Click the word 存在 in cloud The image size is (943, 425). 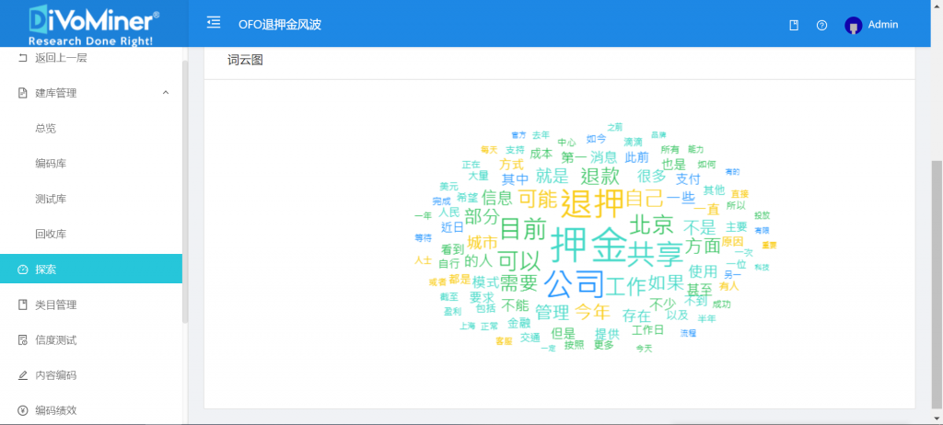tap(637, 315)
